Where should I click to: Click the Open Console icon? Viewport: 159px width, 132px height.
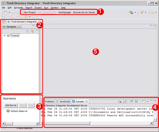(x=144, y=101)
